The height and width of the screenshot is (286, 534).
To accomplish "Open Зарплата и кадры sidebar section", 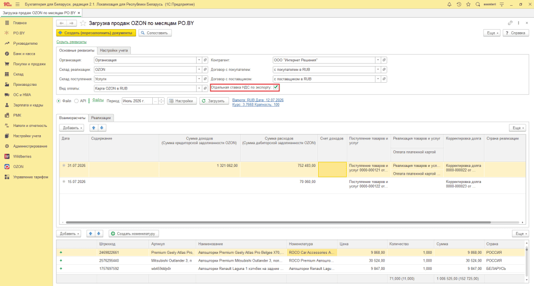I will point(28,105).
